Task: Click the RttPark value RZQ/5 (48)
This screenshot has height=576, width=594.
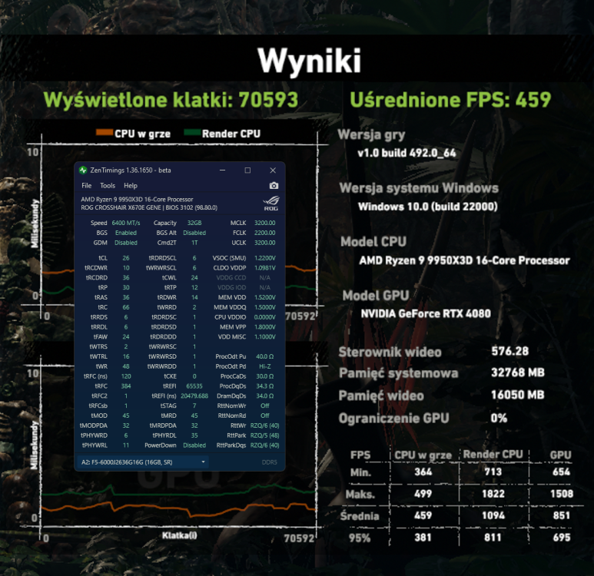Action: tap(265, 435)
